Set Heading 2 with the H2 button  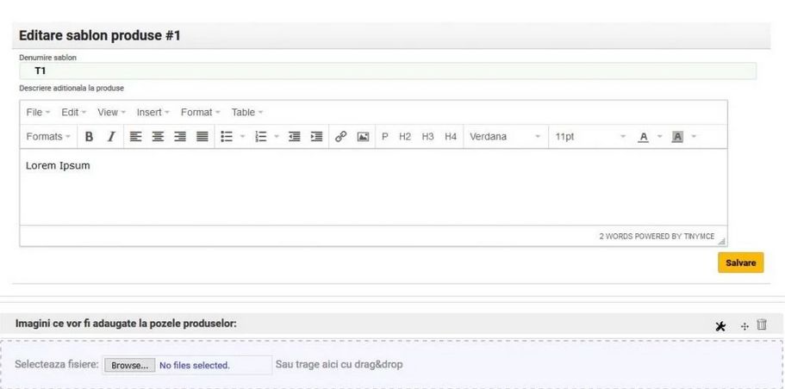pyautogui.click(x=405, y=137)
